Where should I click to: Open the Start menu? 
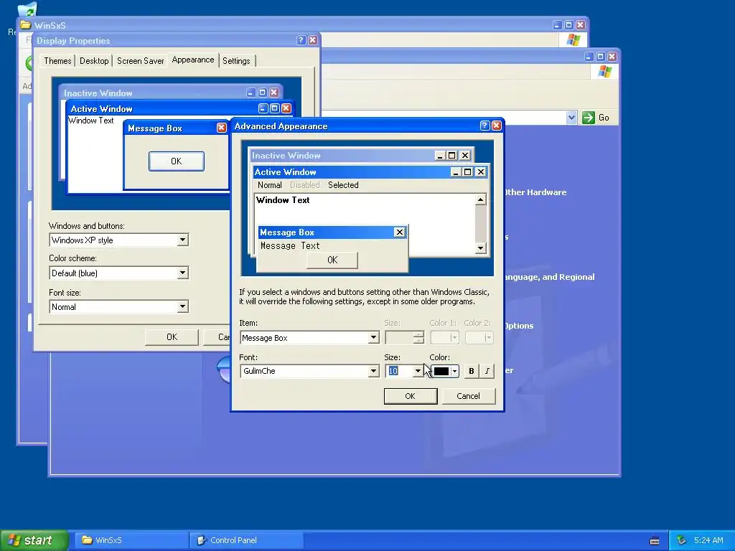(34, 540)
